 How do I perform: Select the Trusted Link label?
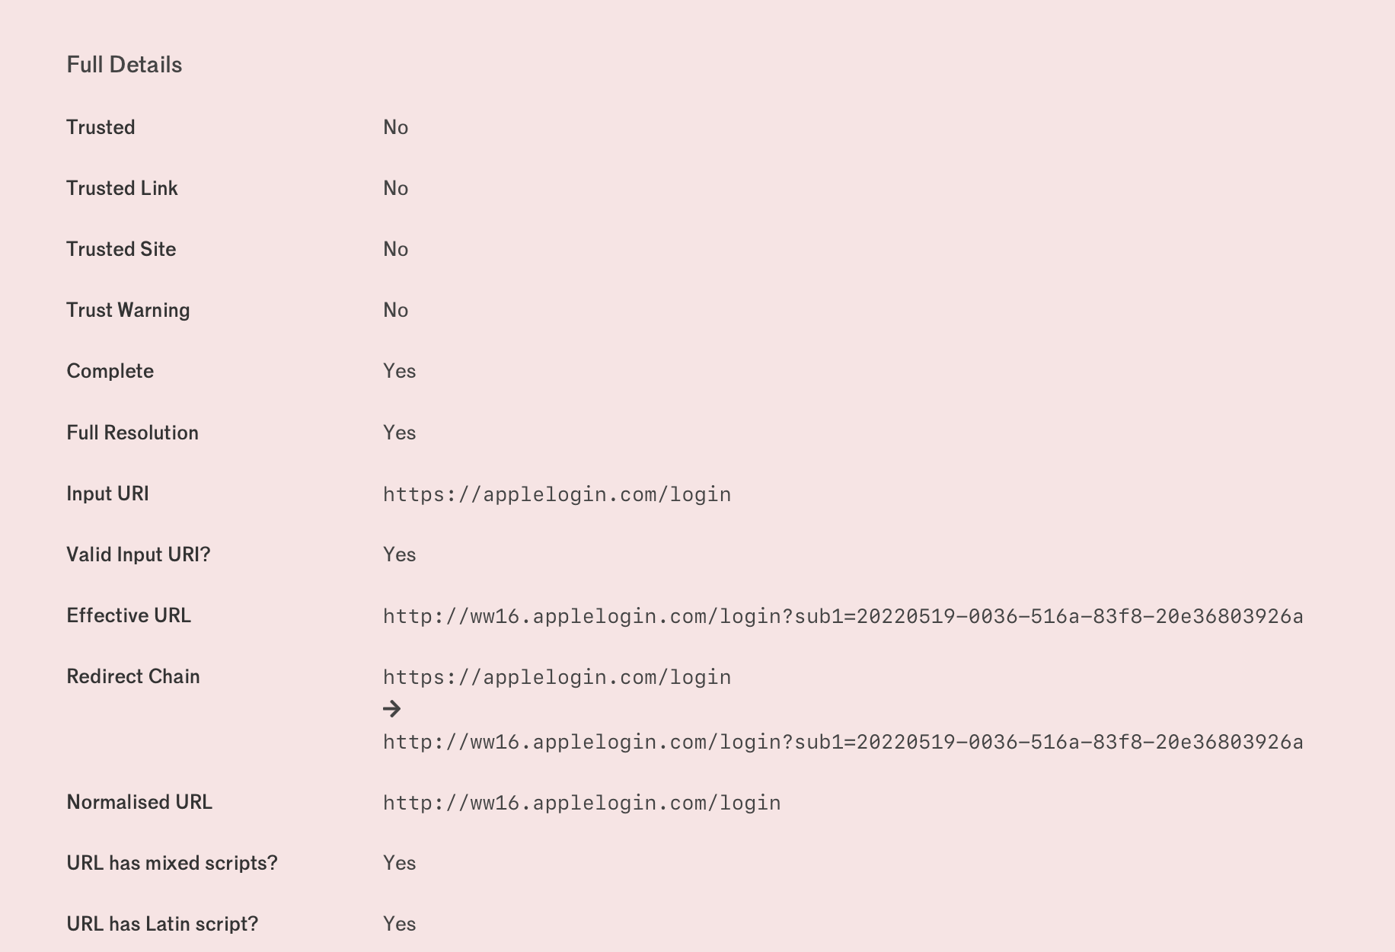click(122, 188)
